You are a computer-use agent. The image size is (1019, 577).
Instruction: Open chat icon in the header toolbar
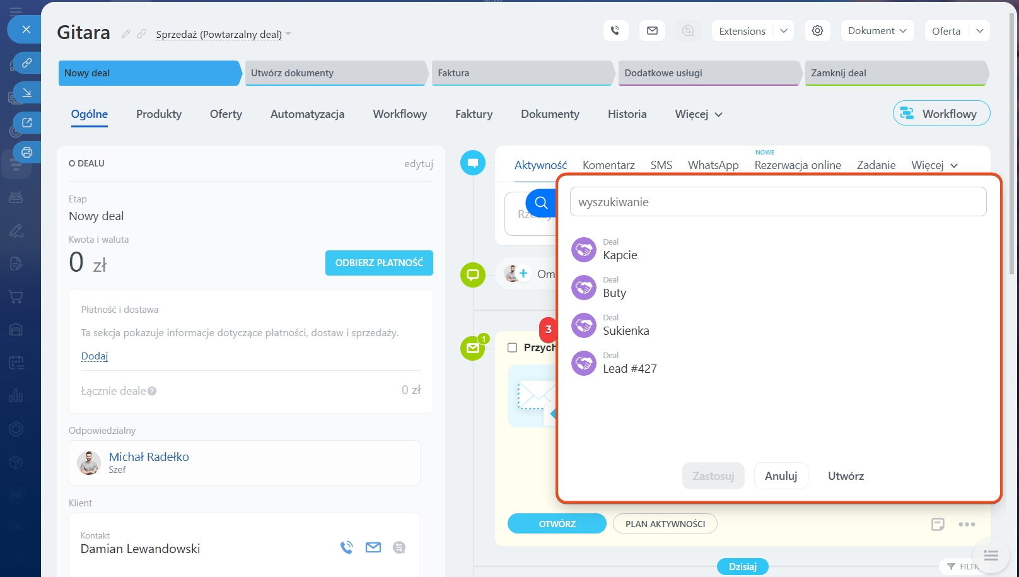point(689,30)
